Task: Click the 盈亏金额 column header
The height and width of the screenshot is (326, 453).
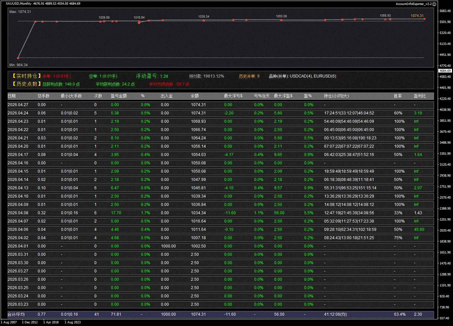Action: [x=119, y=96]
